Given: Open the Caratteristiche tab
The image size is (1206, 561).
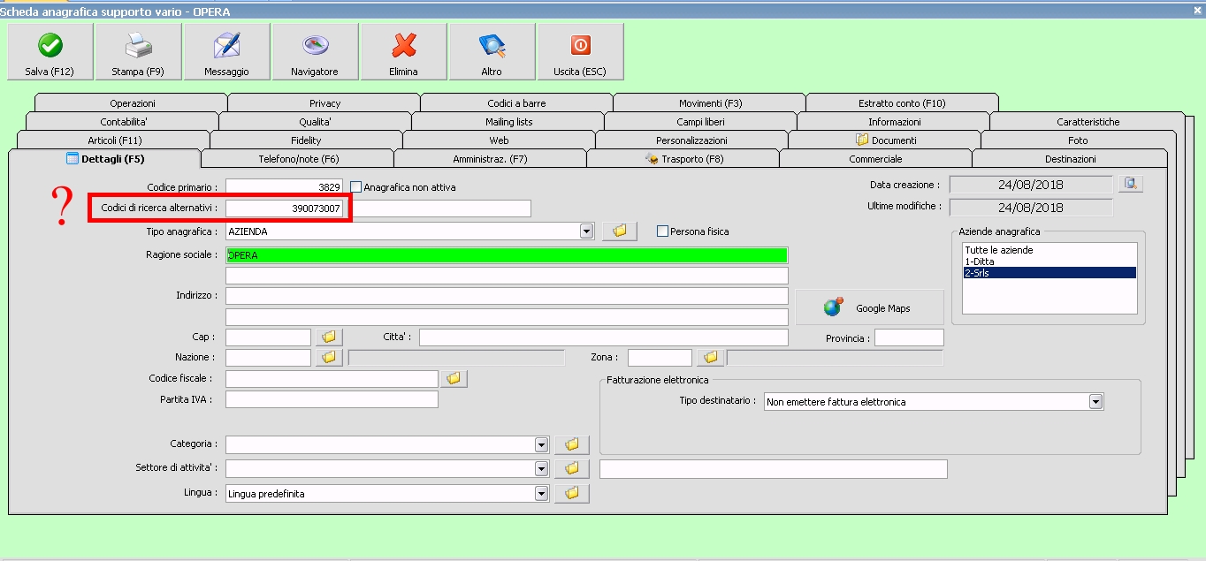Looking at the screenshot, I should click(x=1088, y=122).
